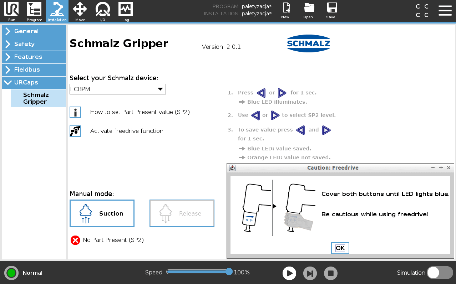The height and width of the screenshot is (284, 456).
Task: Open the hamburger menu
Action: pos(445,10)
